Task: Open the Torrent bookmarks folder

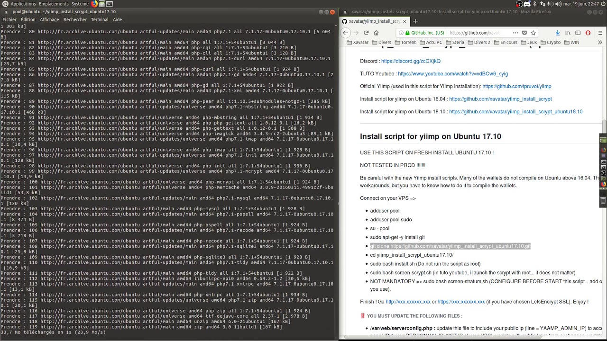Action: pyautogui.click(x=405, y=42)
